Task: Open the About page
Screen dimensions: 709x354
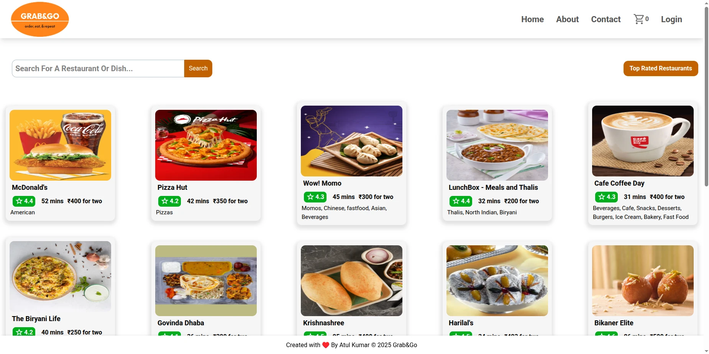Action: click(567, 19)
